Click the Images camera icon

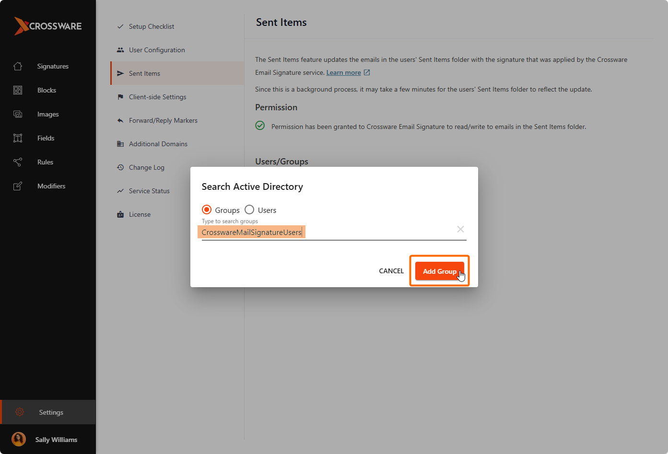(18, 114)
